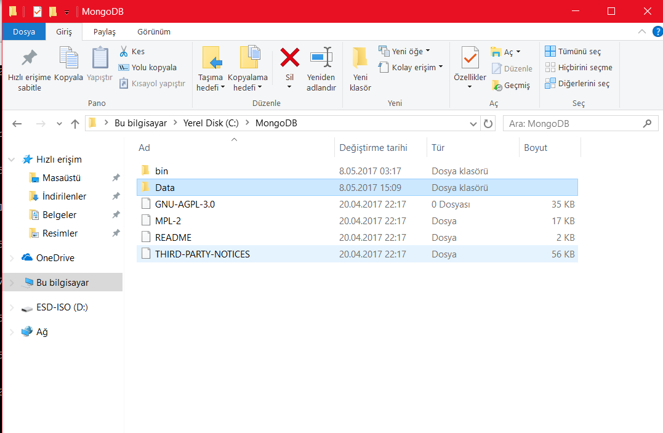Expand the Ağ network node
The width and height of the screenshot is (663, 433).
click(x=12, y=332)
